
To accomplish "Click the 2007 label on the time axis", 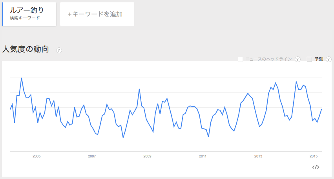I will [x=92, y=156].
